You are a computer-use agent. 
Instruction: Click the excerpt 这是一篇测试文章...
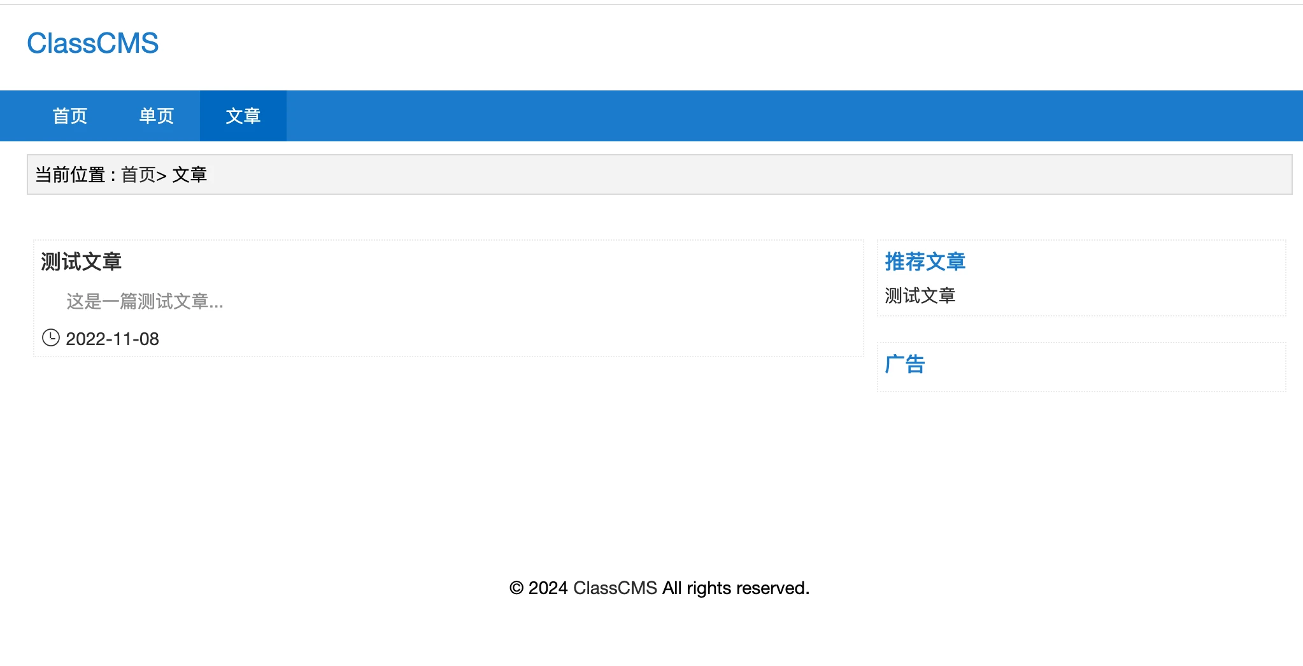[x=145, y=301]
